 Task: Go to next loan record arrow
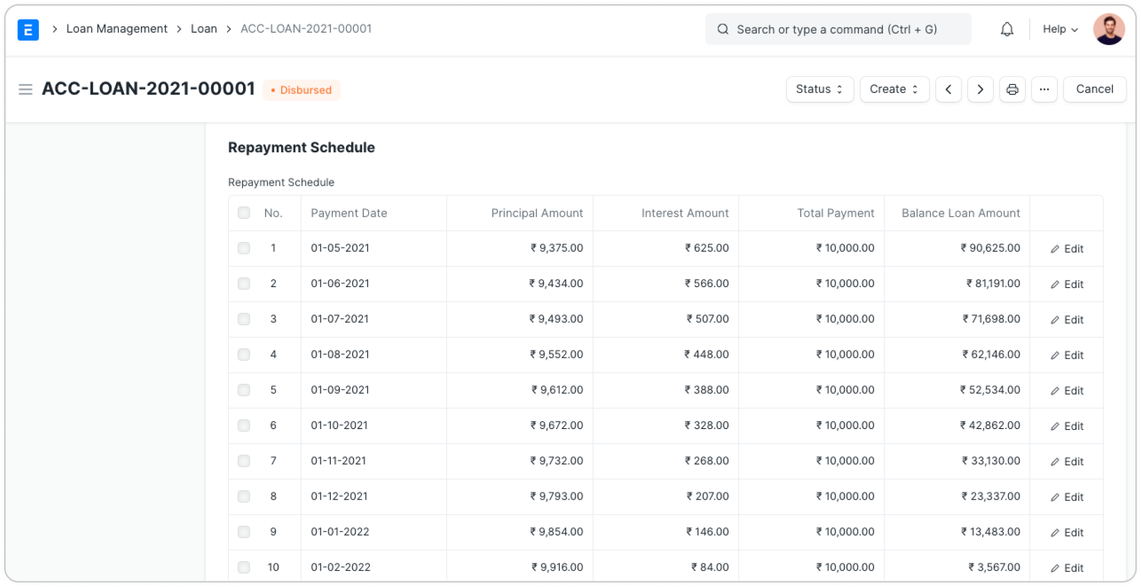[980, 89]
